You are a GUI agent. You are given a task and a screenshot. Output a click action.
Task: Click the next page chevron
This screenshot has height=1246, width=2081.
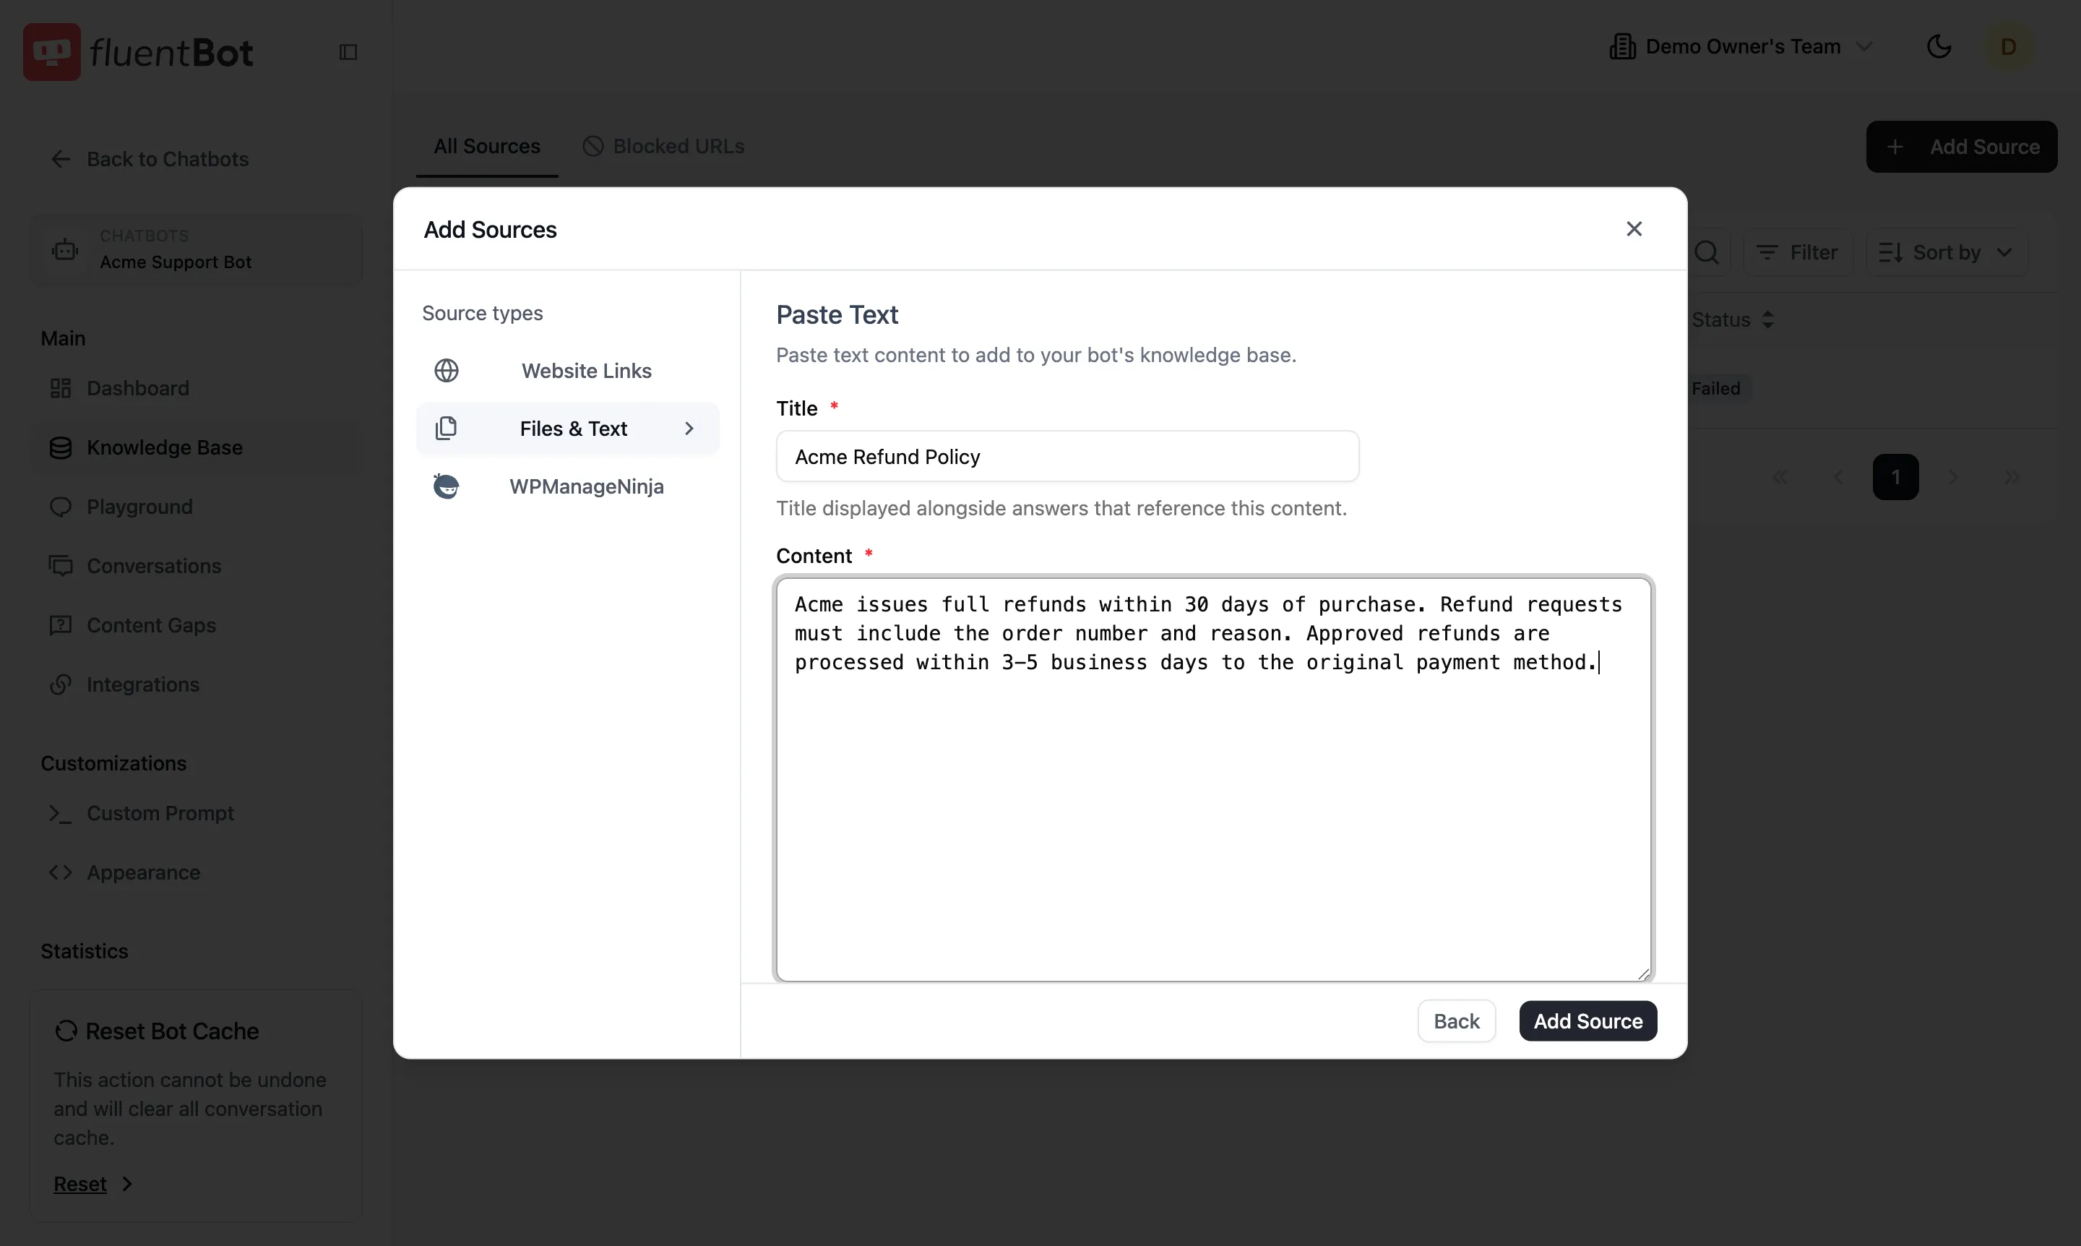pos(1953,477)
